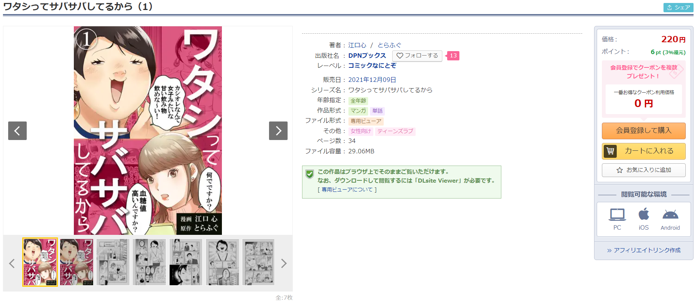
Task: Select the first highlighted cover thumbnail
Action: point(40,262)
